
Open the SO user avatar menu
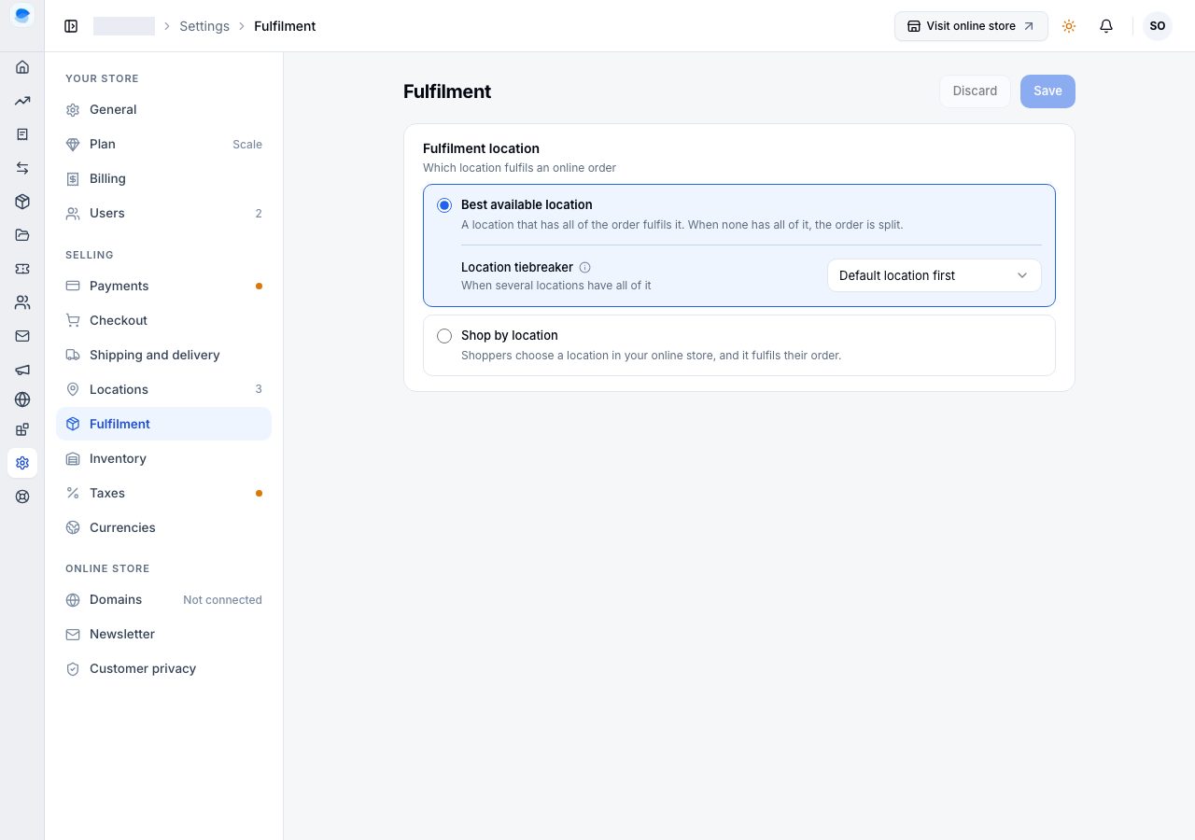tap(1158, 26)
